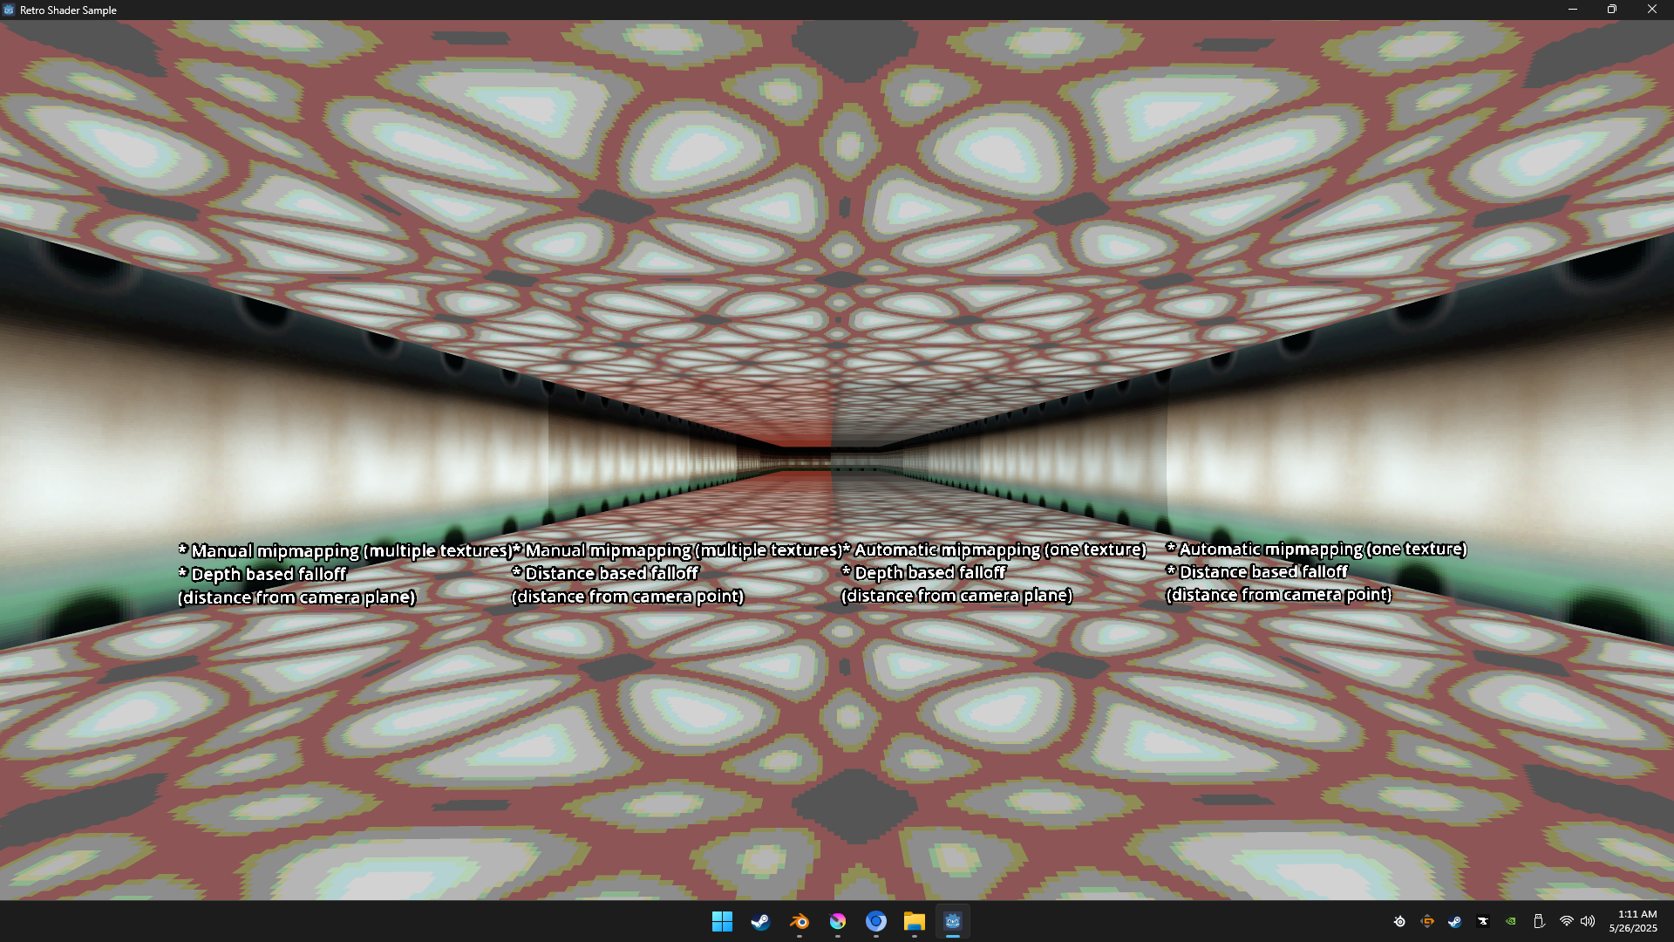Click the SteelSeries tray icon

[x=1399, y=921]
